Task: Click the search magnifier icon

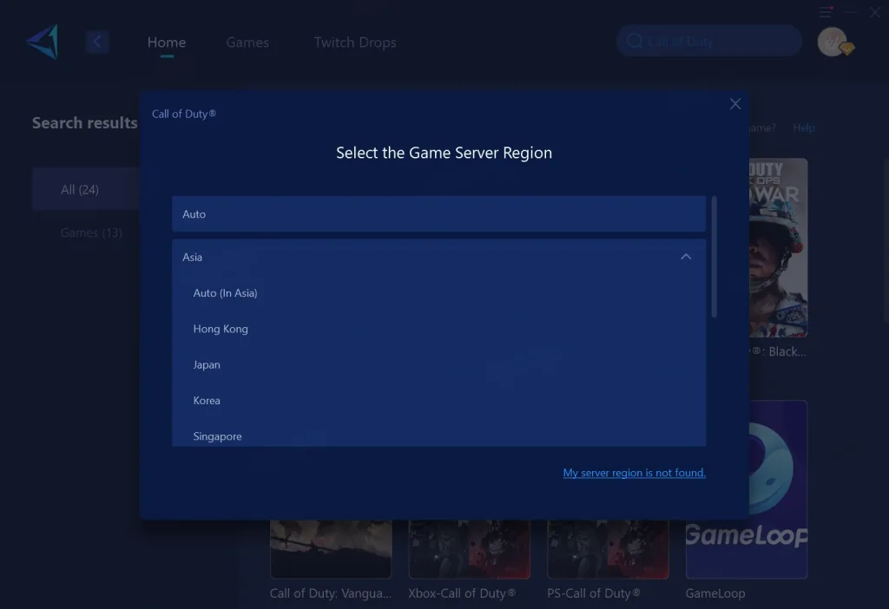Action: (635, 42)
